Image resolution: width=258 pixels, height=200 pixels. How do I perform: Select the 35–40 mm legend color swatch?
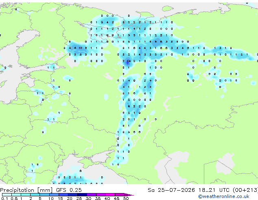point(101,195)
